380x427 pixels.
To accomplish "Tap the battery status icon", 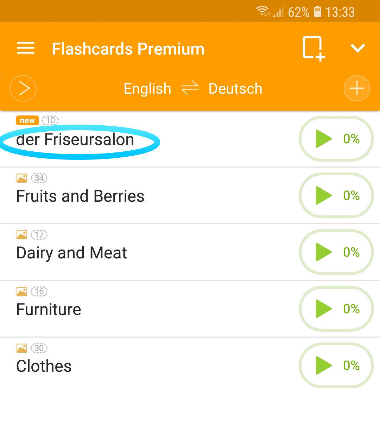I will pos(317,12).
